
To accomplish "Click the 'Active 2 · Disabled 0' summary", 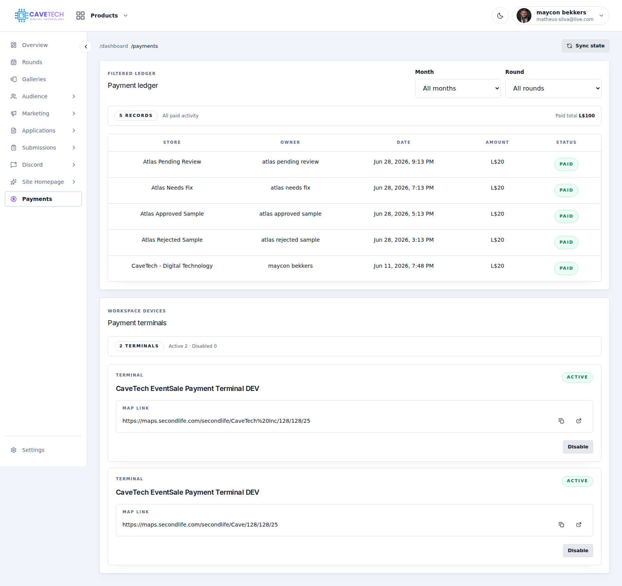I will [x=193, y=346].
